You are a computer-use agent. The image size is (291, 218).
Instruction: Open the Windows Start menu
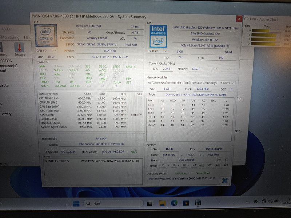[76, 203]
